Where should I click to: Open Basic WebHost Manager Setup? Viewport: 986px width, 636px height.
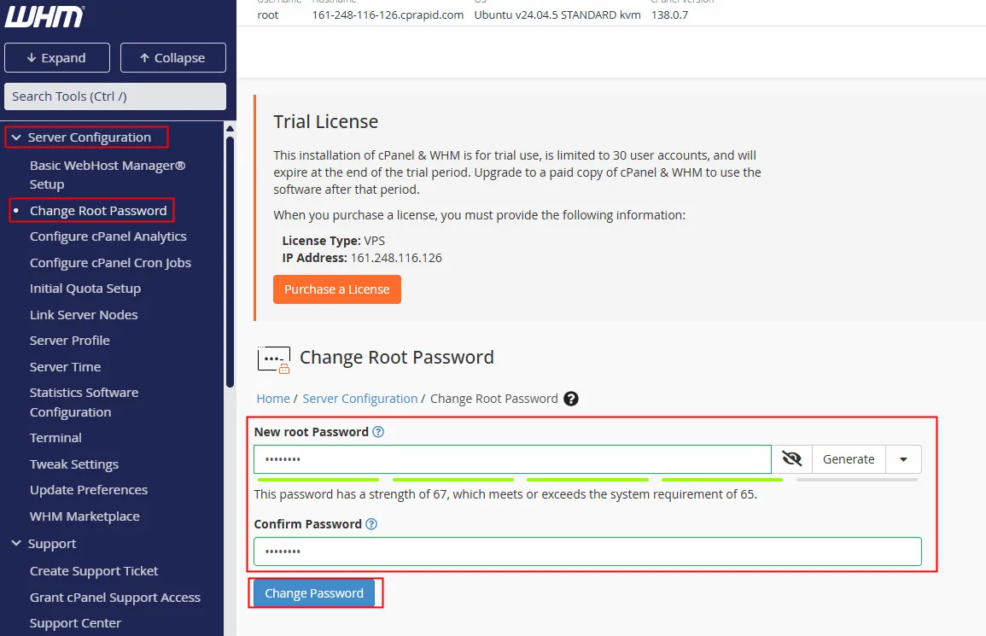108,175
